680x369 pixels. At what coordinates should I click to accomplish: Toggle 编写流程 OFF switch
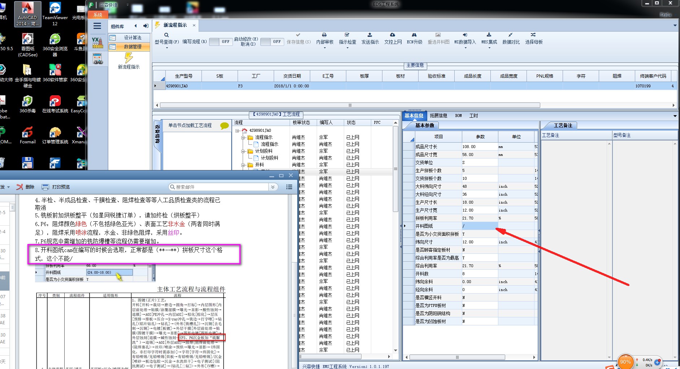coord(221,42)
